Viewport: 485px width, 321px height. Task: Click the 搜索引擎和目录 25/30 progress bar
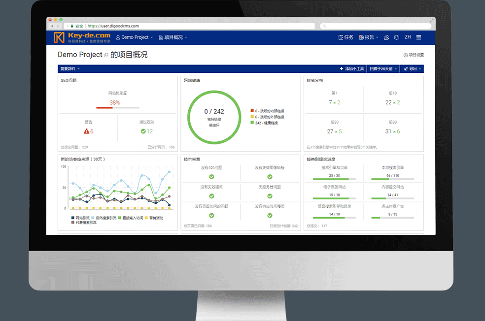click(334, 179)
